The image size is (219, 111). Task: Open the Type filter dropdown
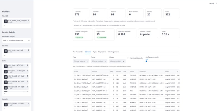coord(81,61)
